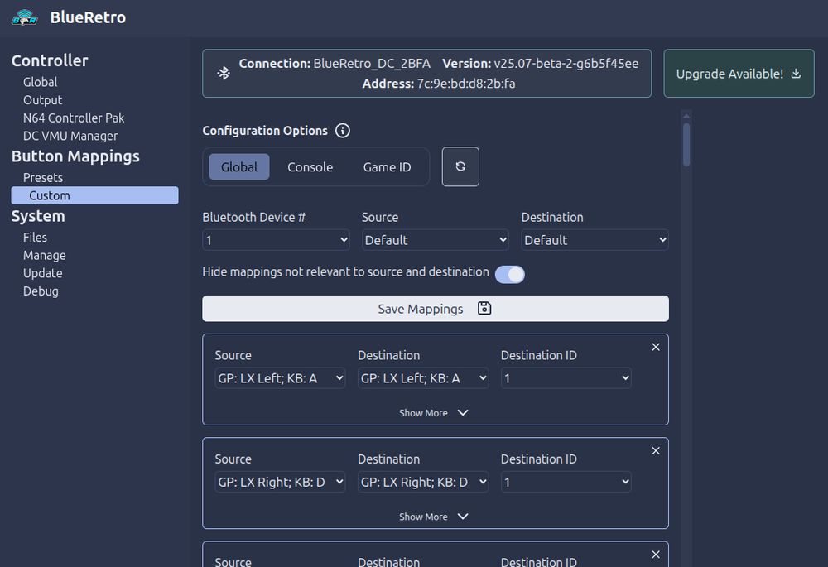Click the refresh configuration icon button
This screenshot has height=567, width=828.
point(460,166)
